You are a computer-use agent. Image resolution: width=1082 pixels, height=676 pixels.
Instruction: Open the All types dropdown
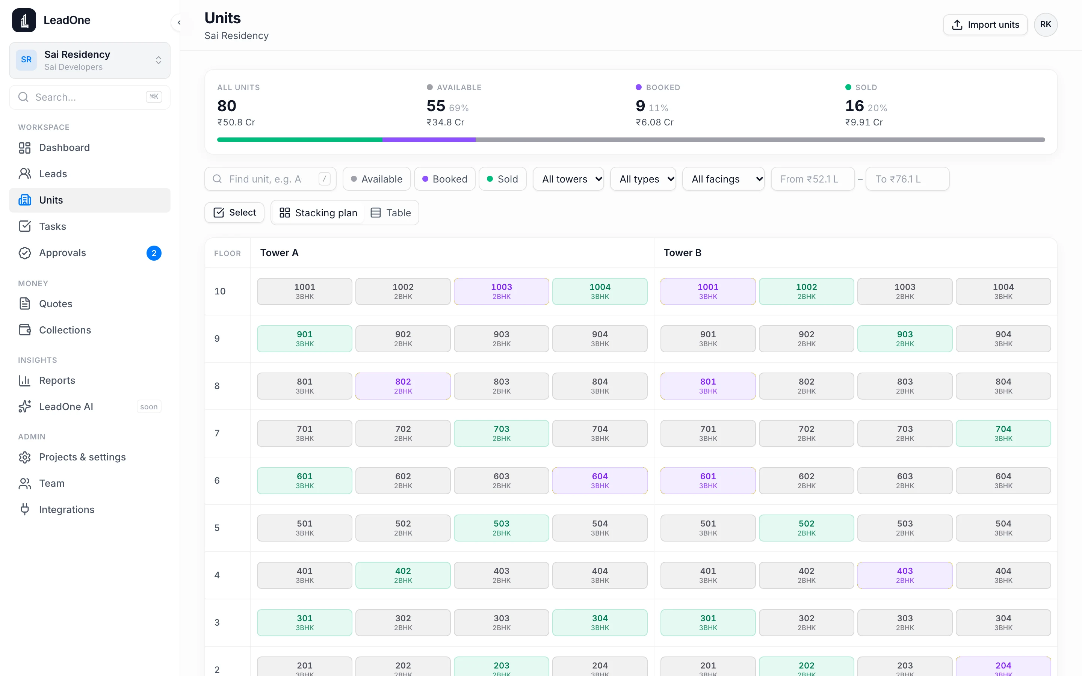coord(643,179)
